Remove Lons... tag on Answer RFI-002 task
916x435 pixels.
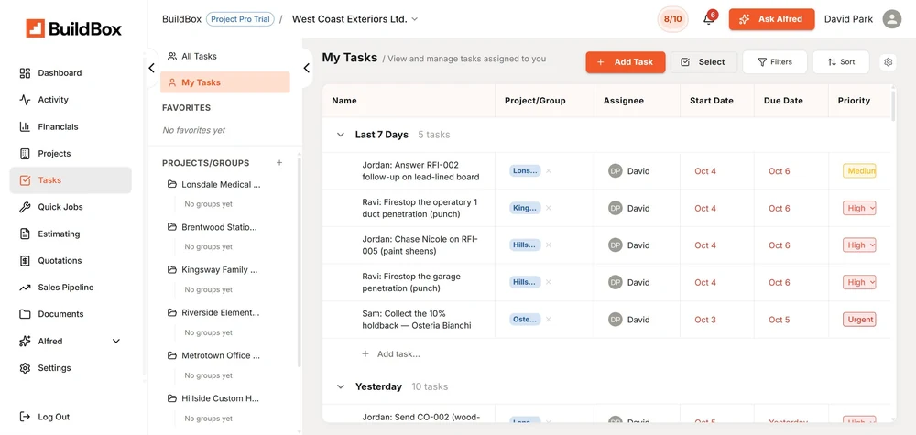[548, 171]
